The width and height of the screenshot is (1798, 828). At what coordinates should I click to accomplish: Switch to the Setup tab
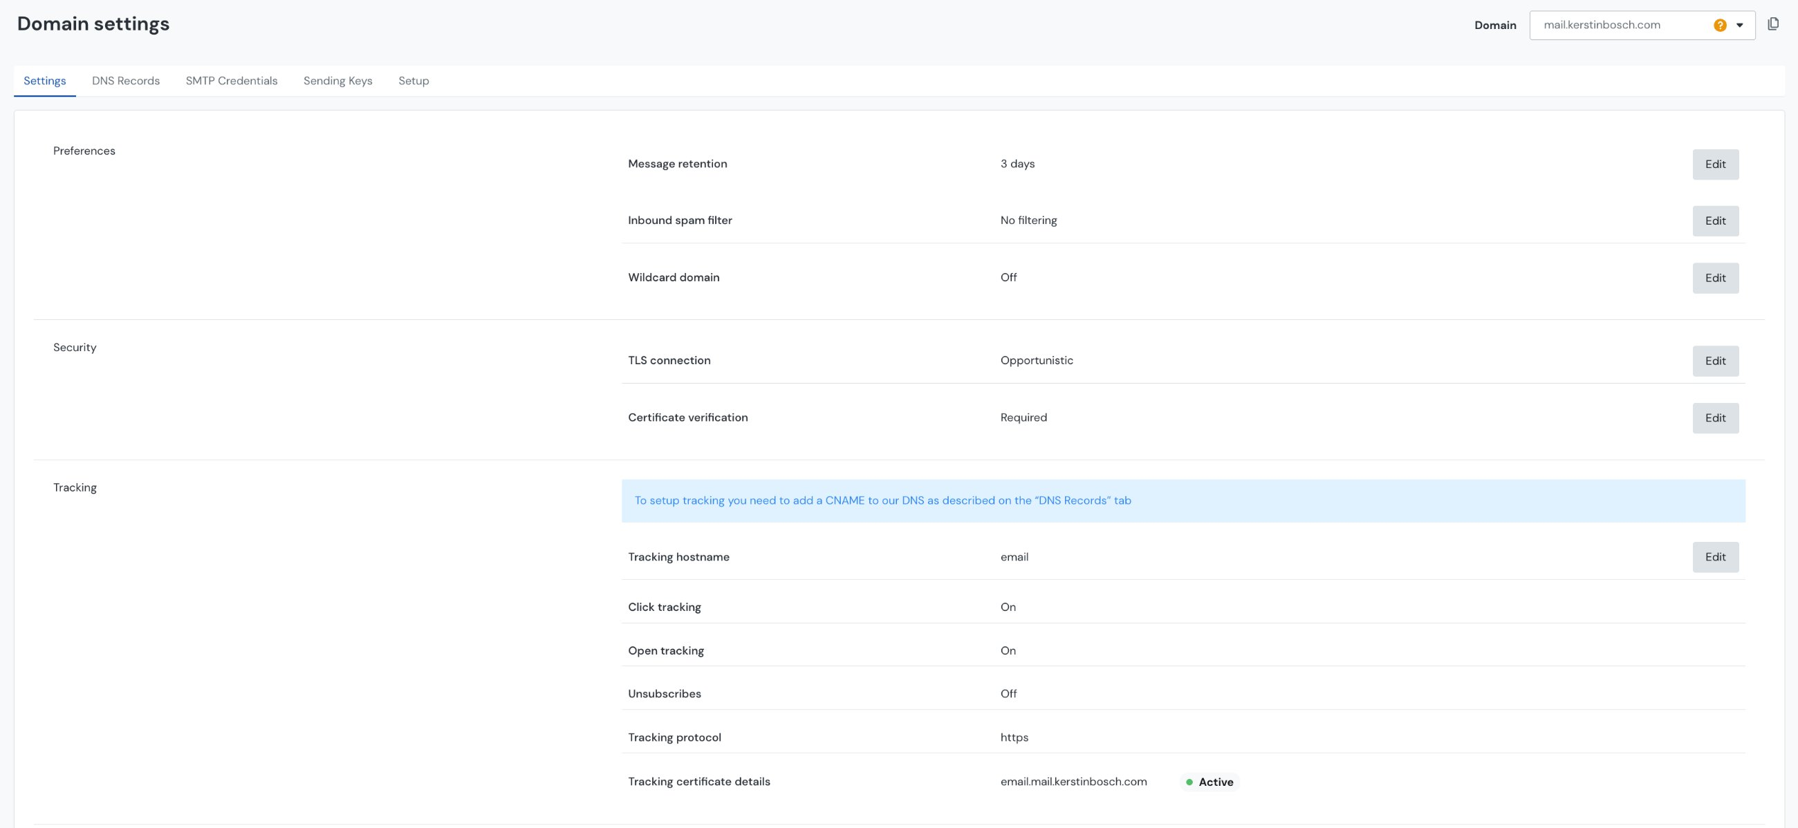[414, 81]
